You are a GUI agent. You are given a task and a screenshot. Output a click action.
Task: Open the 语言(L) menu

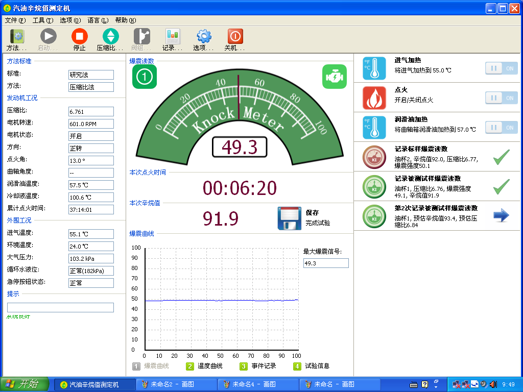click(98, 20)
